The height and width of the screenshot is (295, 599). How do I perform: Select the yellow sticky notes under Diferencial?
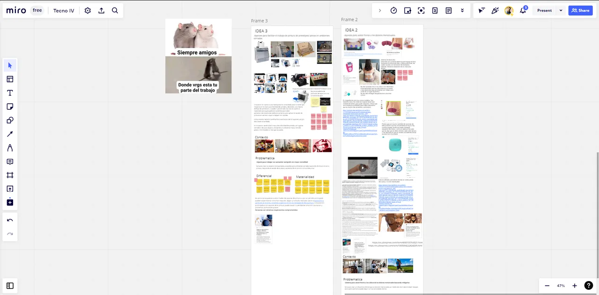(x=272, y=186)
